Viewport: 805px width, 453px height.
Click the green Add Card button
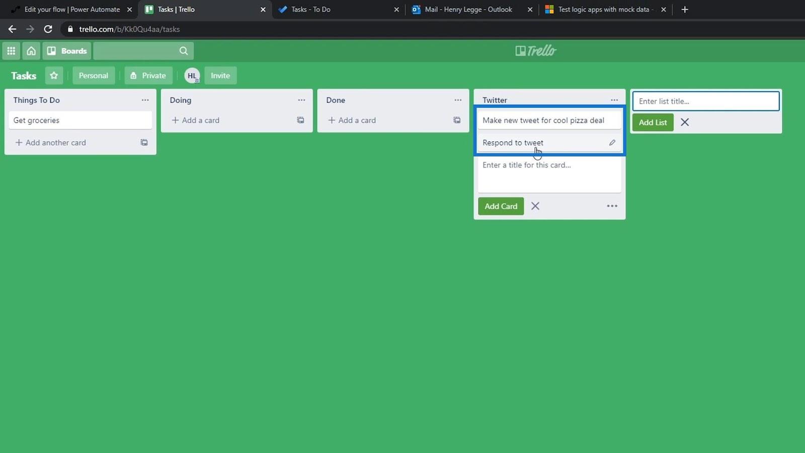click(501, 206)
